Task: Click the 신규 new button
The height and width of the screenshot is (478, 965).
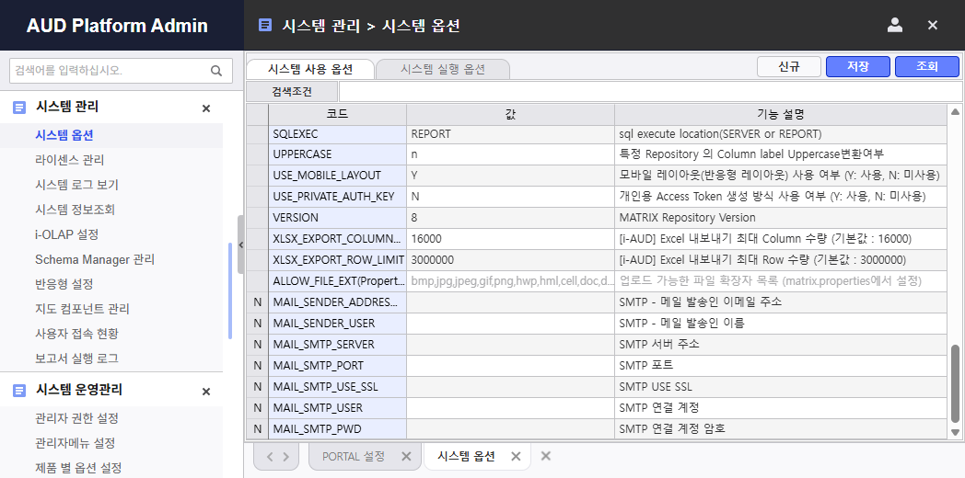Action: 788,67
